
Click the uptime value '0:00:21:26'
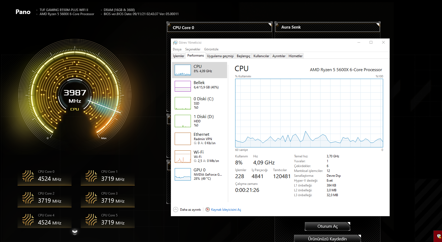click(x=247, y=190)
